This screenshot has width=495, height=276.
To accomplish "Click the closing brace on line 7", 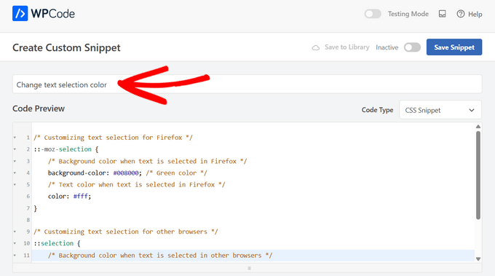I will click(36, 208).
